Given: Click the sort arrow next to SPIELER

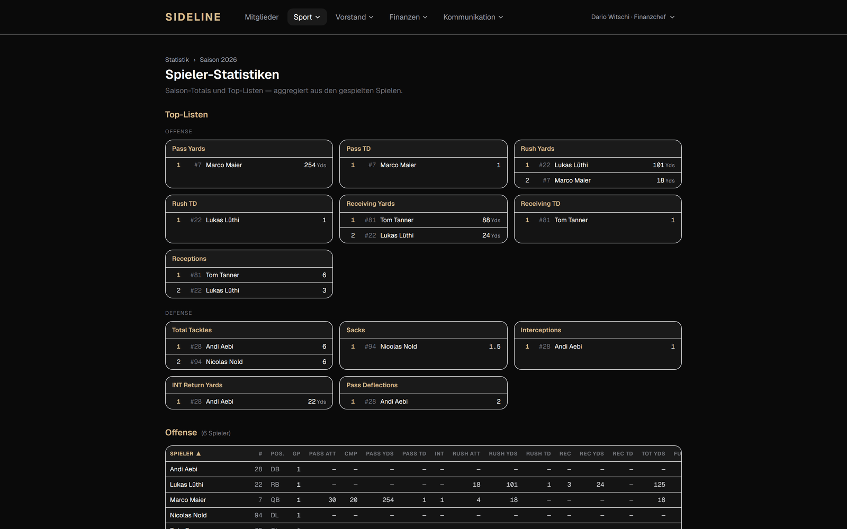Looking at the screenshot, I should click(x=199, y=454).
